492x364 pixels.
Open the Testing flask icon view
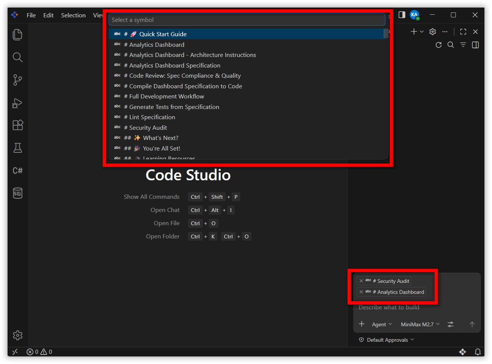(18, 148)
